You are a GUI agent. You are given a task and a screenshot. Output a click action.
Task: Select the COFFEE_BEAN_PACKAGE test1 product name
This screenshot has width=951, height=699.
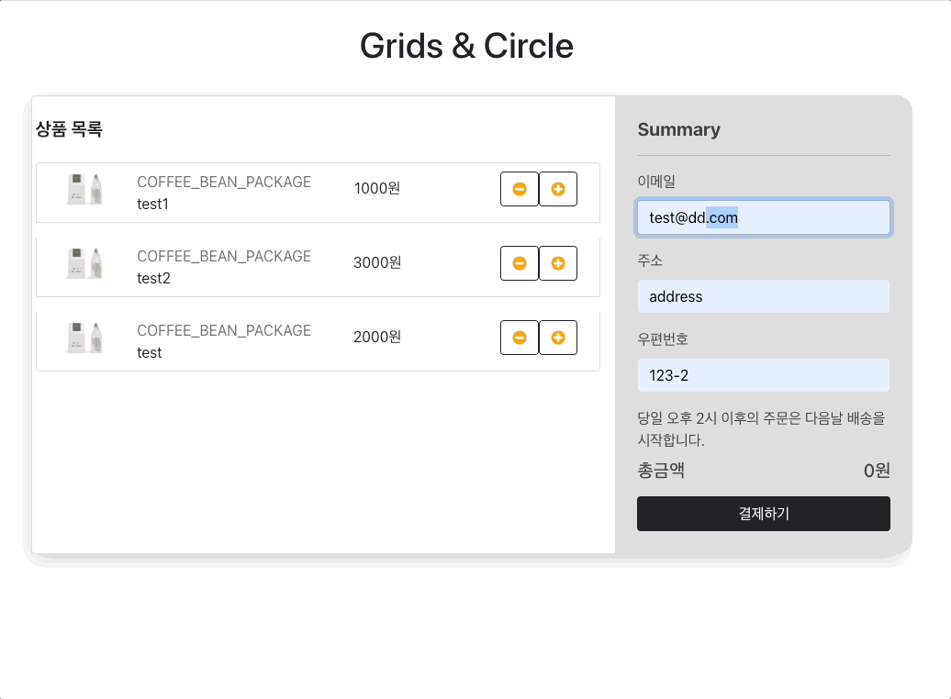(x=224, y=182)
